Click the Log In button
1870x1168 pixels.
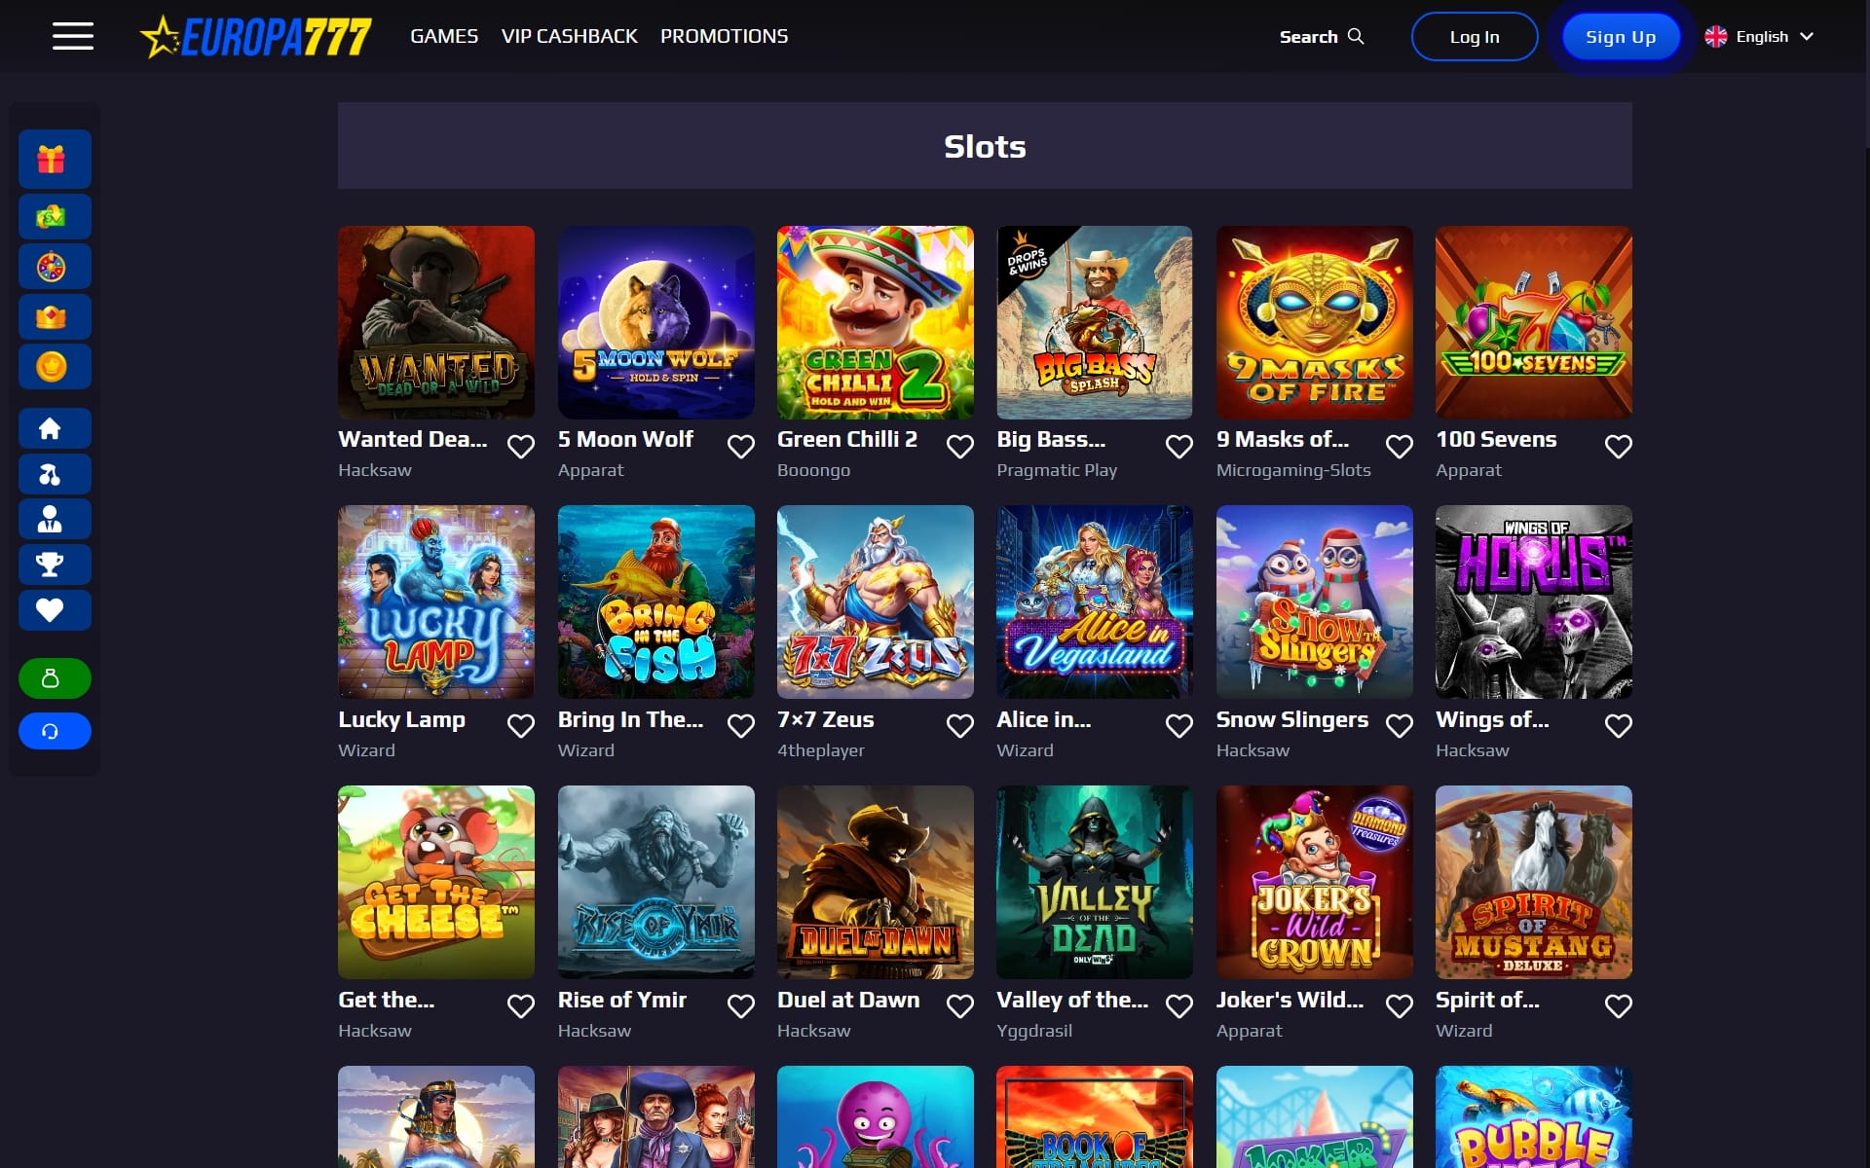click(x=1475, y=37)
